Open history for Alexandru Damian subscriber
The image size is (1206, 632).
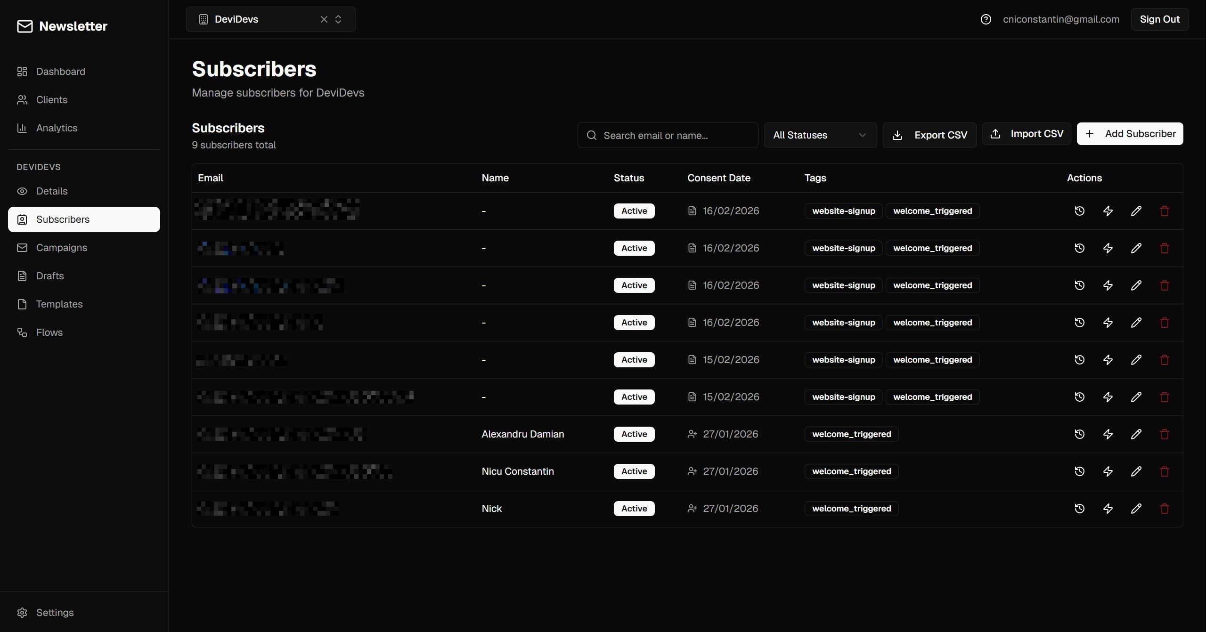click(1079, 434)
